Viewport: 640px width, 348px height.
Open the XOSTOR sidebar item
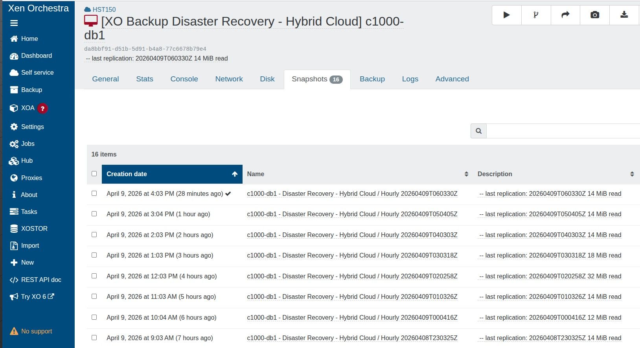[34, 228]
